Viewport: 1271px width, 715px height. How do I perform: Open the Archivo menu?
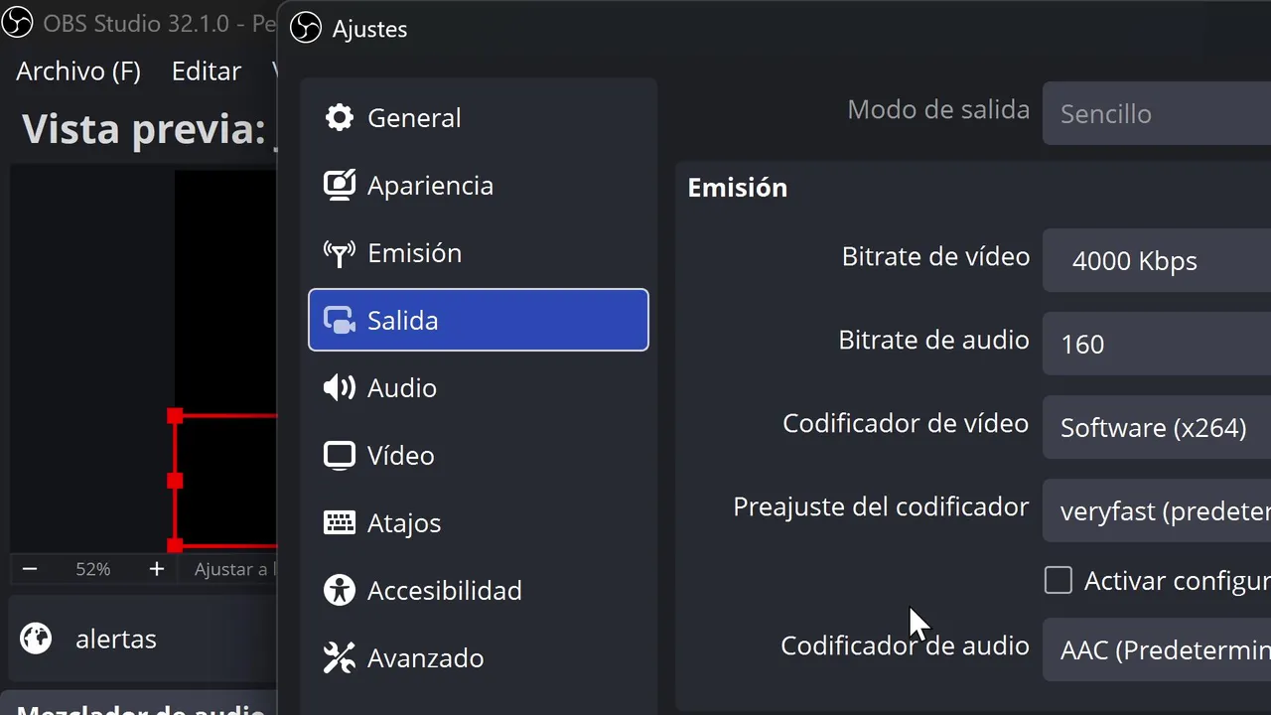[x=78, y=71]
